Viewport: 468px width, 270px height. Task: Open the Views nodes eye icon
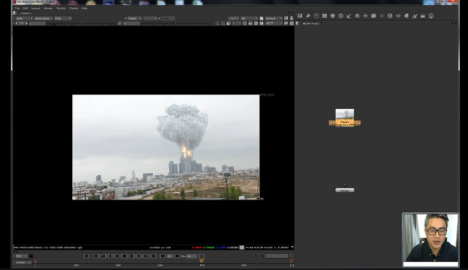[398, 16]
